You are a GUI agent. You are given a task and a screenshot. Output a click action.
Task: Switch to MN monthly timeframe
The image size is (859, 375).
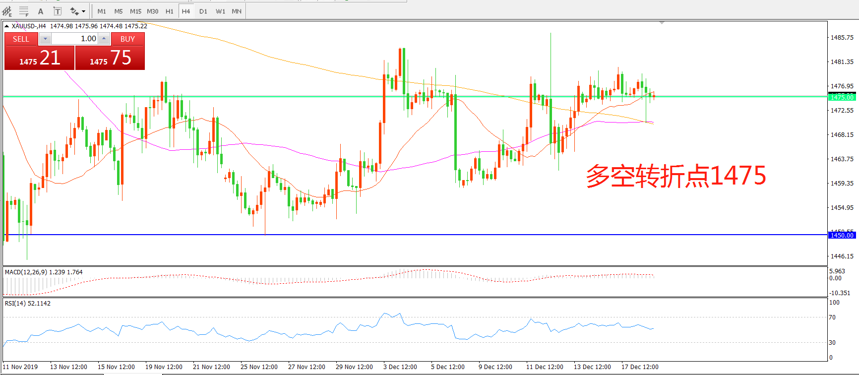pos(237,11)
